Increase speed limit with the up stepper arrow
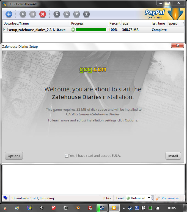 click(x=152, y=197)
